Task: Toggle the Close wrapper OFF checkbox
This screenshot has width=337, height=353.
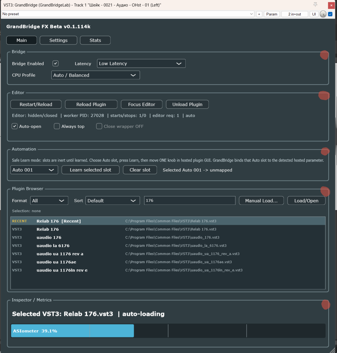Action: (99, 126)
